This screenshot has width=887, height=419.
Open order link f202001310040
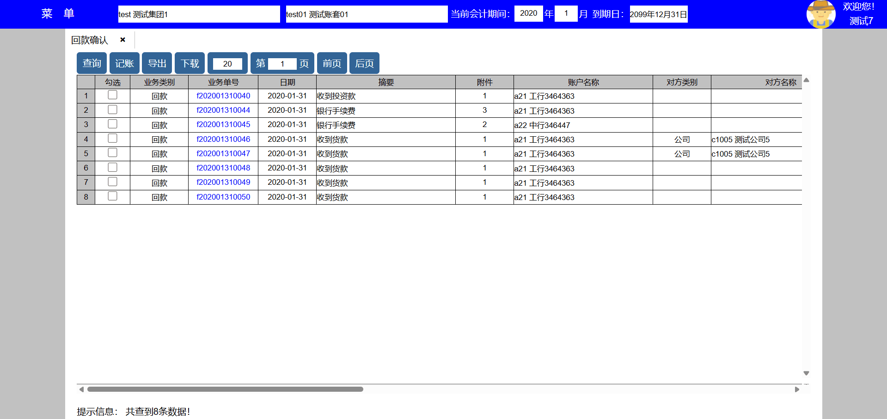(x=223, y=96)
